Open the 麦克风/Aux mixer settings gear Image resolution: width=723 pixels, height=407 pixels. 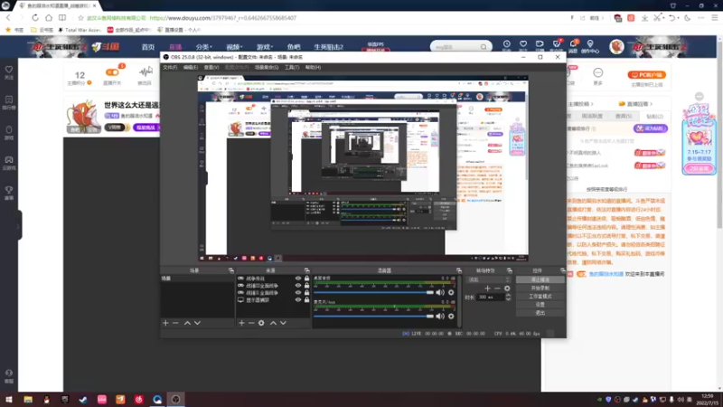pyautogui.click(x=451, y=316)
